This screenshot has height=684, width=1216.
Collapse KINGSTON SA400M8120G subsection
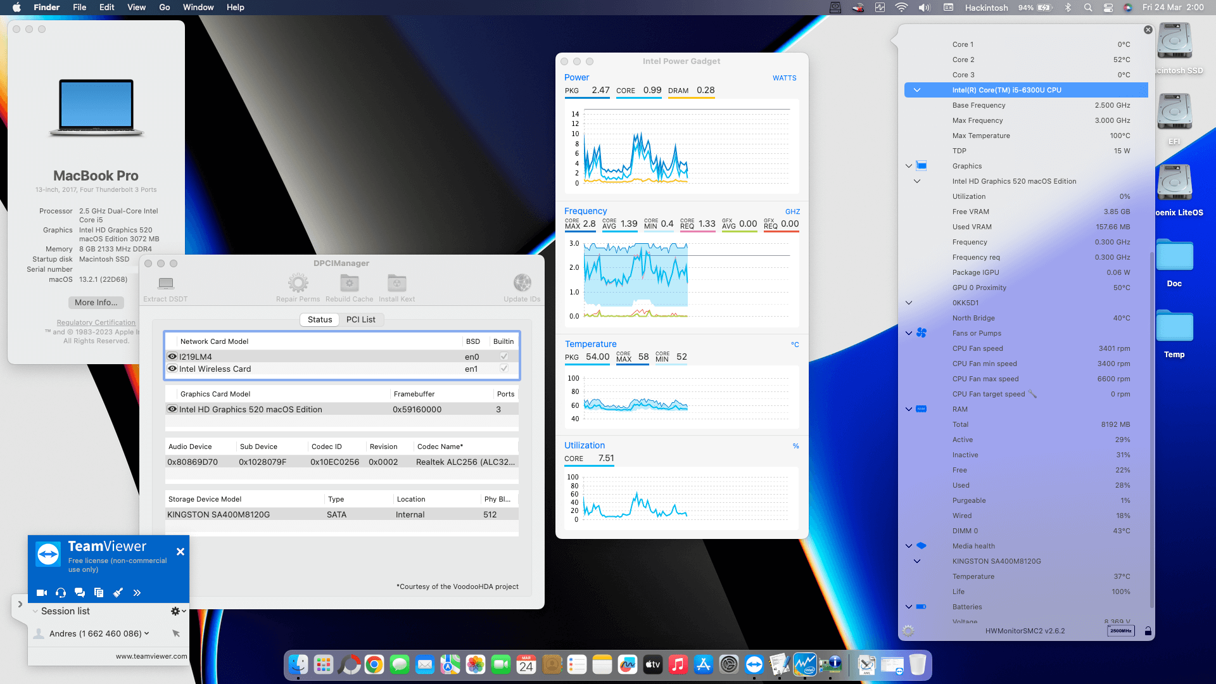pos(917,561)
